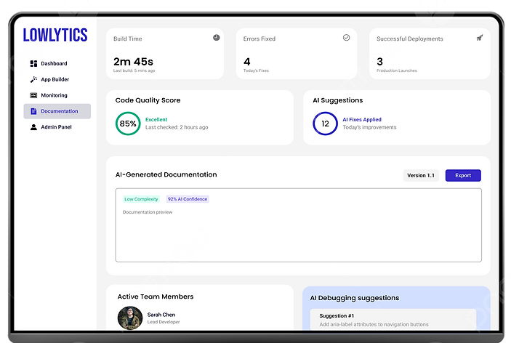Click the Today's improvements text

tap(369, 127)
